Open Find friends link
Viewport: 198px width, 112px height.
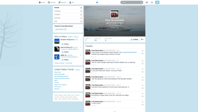[69, 63]
